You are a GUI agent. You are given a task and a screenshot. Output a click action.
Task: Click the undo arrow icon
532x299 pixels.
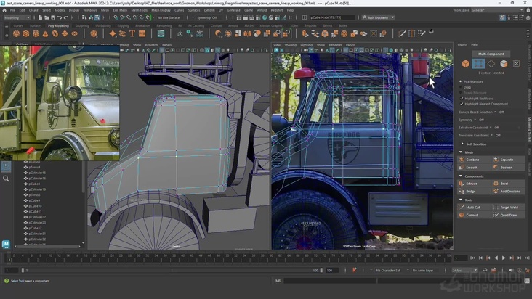60,17
